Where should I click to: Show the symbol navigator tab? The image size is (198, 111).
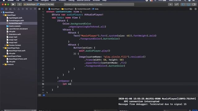[x=10, y=9]
